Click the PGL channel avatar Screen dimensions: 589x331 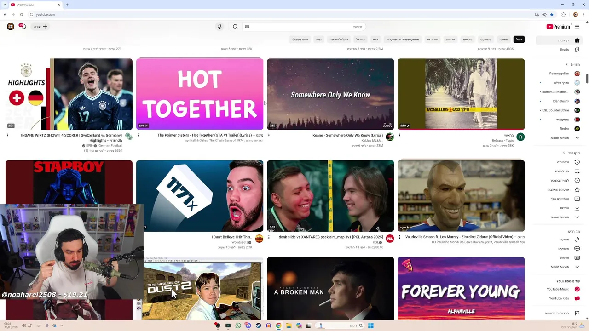click(390, 238)
